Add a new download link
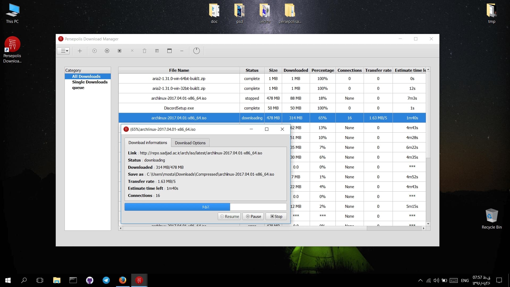 pyautogui.click(x=80, y=51)
